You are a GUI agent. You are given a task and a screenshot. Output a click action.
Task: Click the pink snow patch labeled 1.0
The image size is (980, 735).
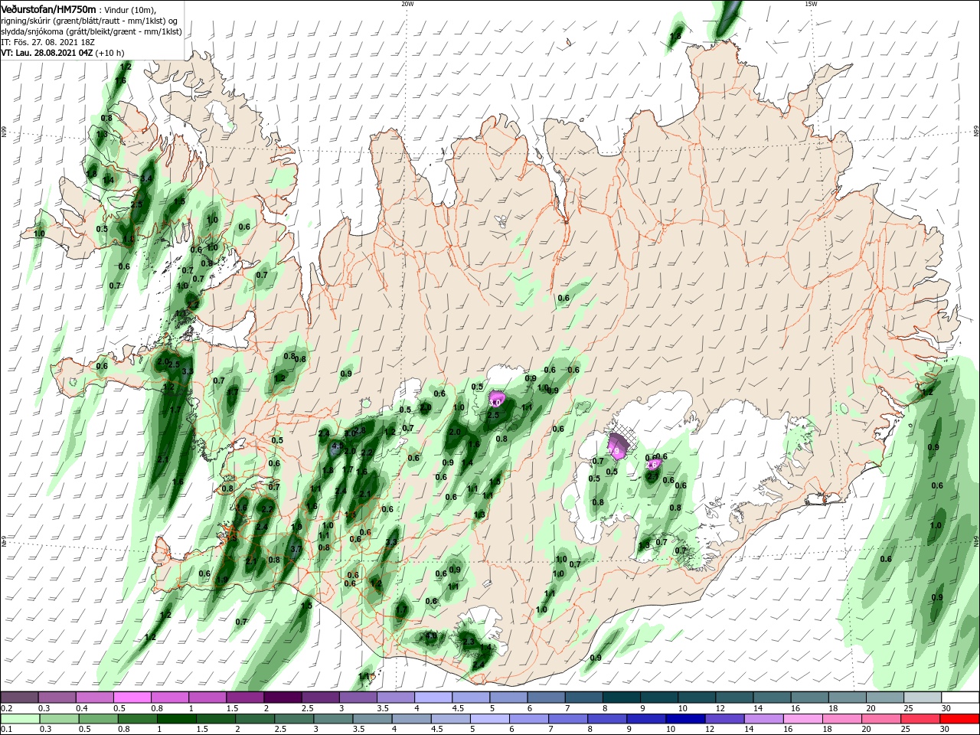pos(496,399)
